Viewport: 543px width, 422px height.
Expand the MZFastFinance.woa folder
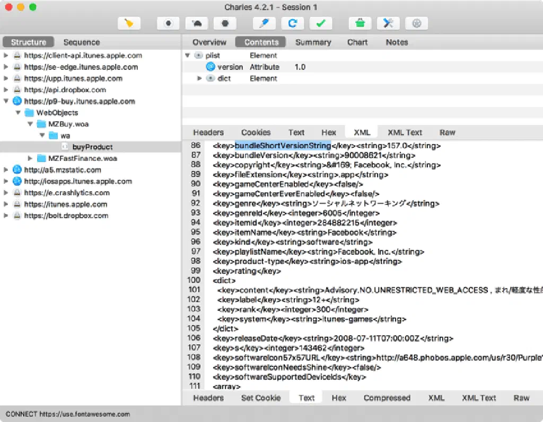[30, 158]
